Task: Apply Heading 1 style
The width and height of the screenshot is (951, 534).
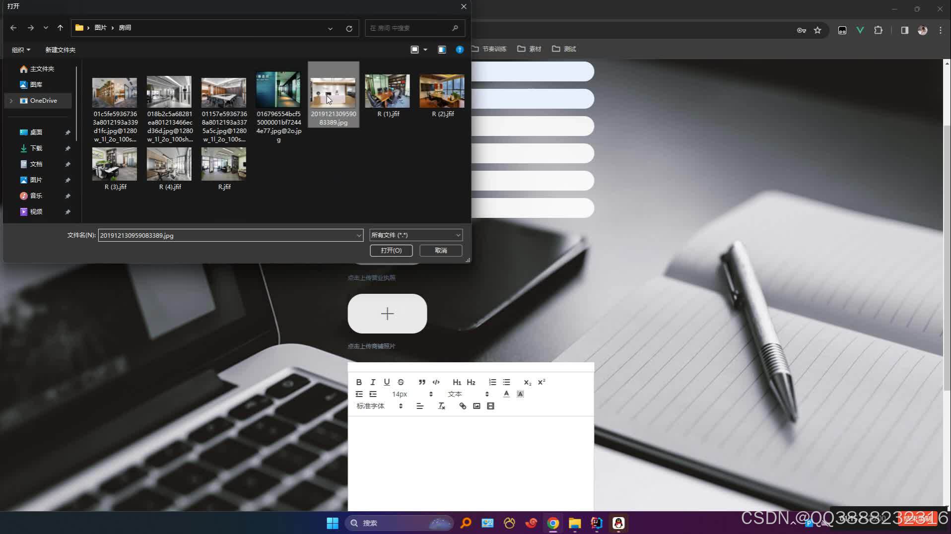Action: click(457, 382)
